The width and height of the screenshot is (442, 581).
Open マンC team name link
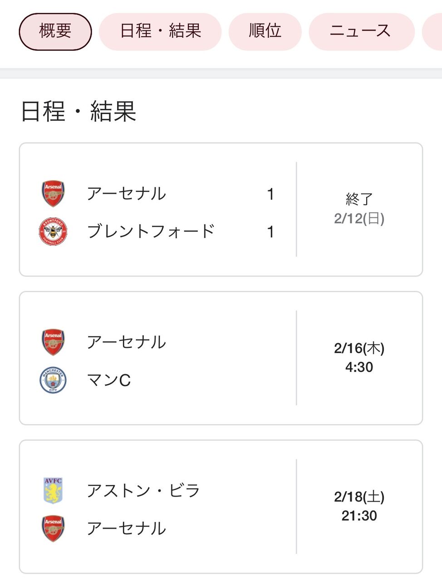tap(109, 380)
